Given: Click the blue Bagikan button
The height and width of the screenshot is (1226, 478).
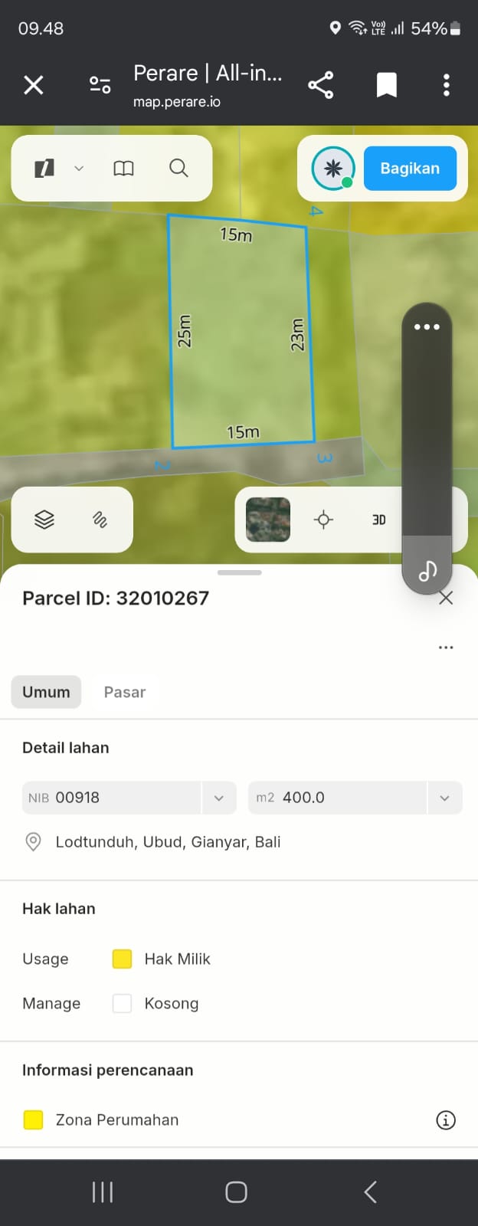Looking at the screenshot, I should (x=410, y=169).
